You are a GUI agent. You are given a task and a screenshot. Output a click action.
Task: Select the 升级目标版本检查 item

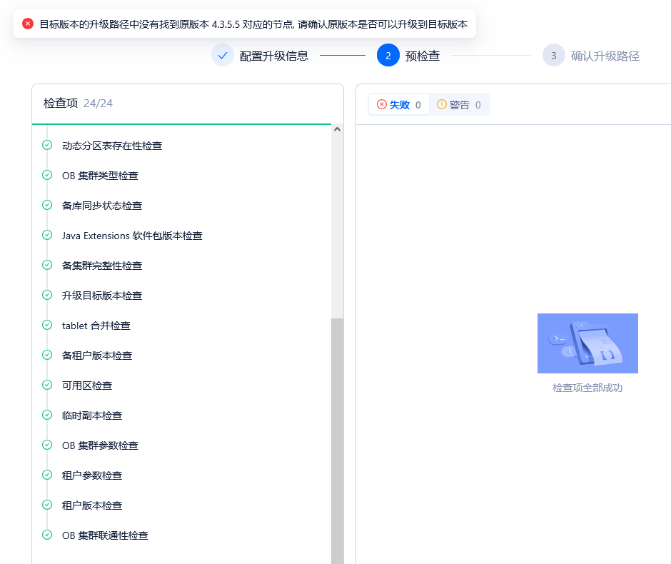pyautogui.click(x=102, y=296)
